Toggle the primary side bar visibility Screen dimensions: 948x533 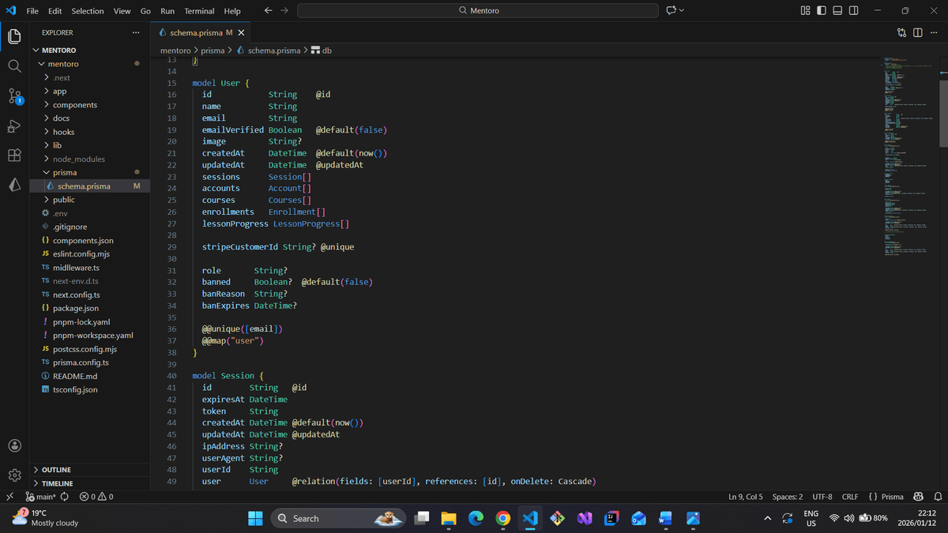(x=822, y=11)
